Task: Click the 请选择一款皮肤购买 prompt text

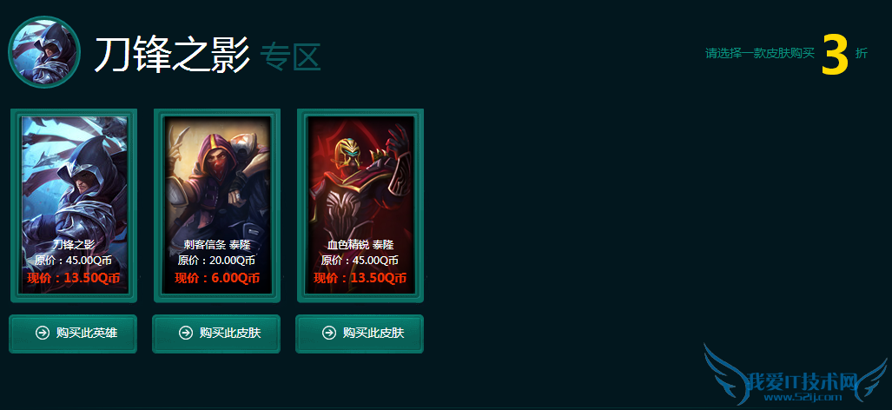Action: point(761,54)
